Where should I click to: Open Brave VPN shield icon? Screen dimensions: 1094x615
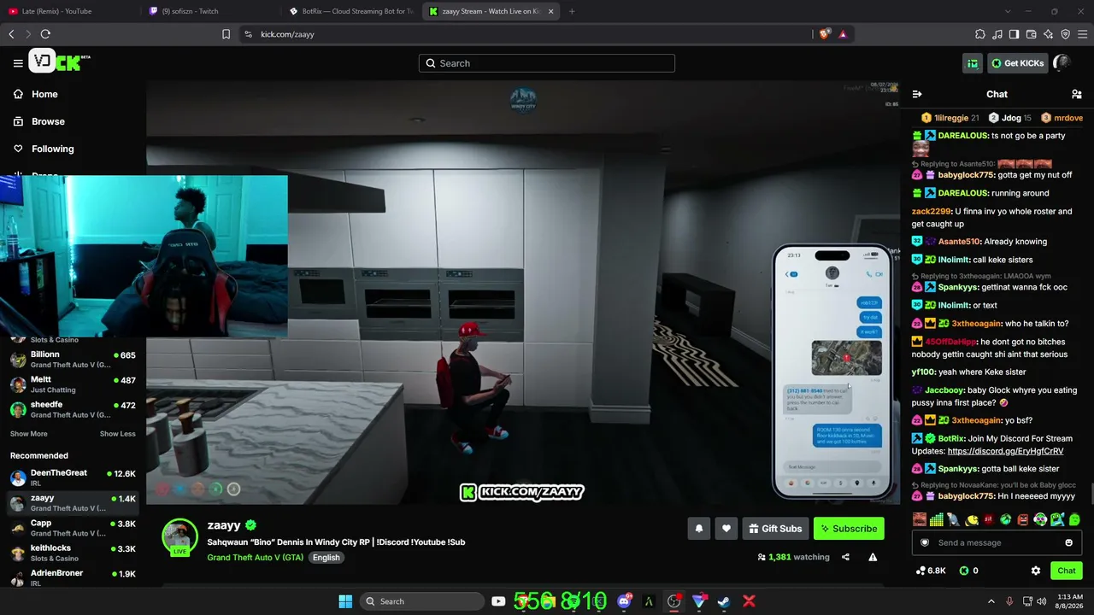1065,34
